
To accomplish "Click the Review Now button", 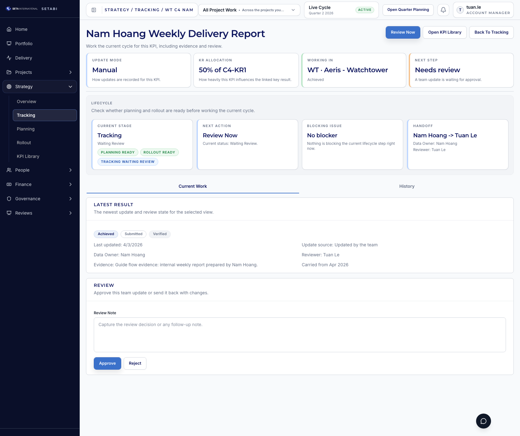I will click(x=403, y=32).
